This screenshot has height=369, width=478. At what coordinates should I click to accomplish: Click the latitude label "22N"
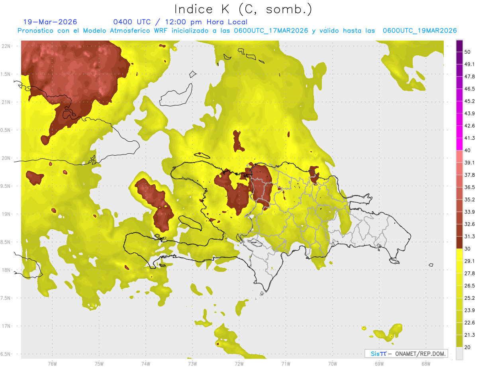click(6, 46)
